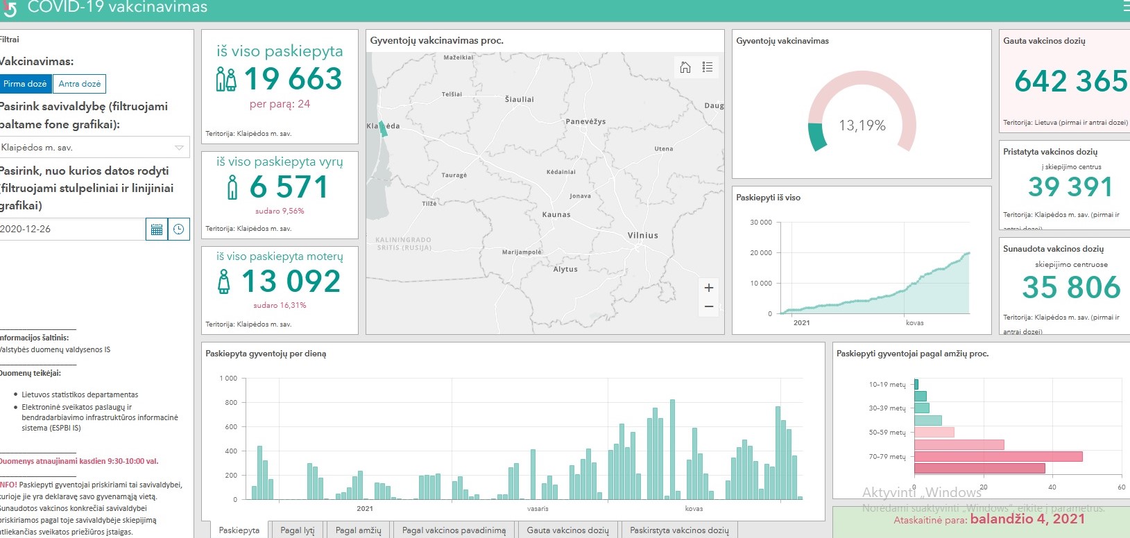The image size is (1130, 538).
Task: Expand the Klaipėdos m. sav. municipality dropdown
Action: pos(87,148)
